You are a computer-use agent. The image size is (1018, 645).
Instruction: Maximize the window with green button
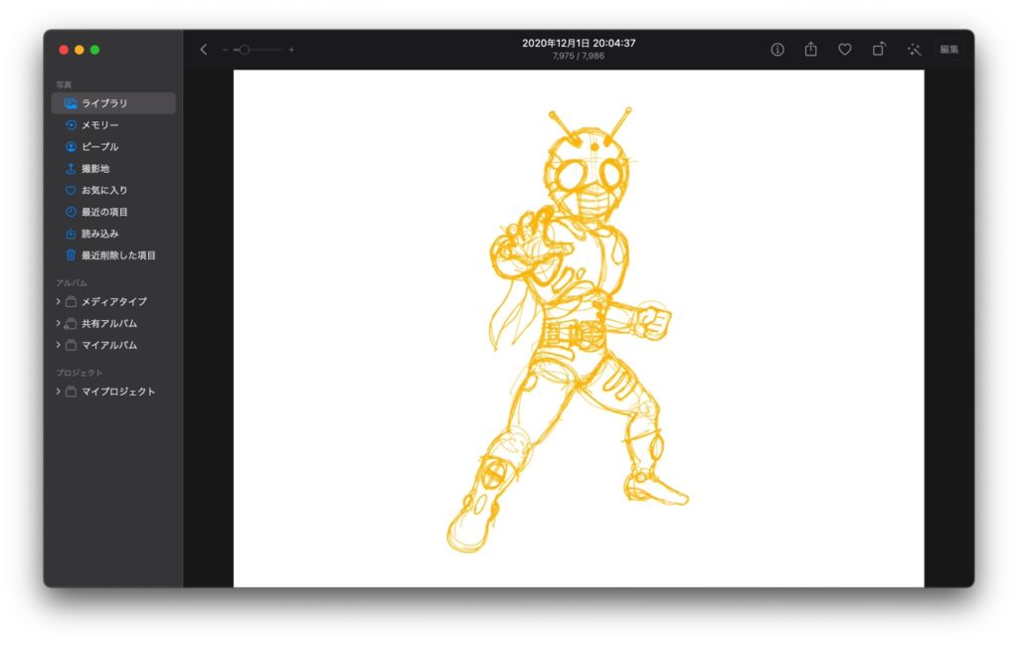(x=94, y=50)
